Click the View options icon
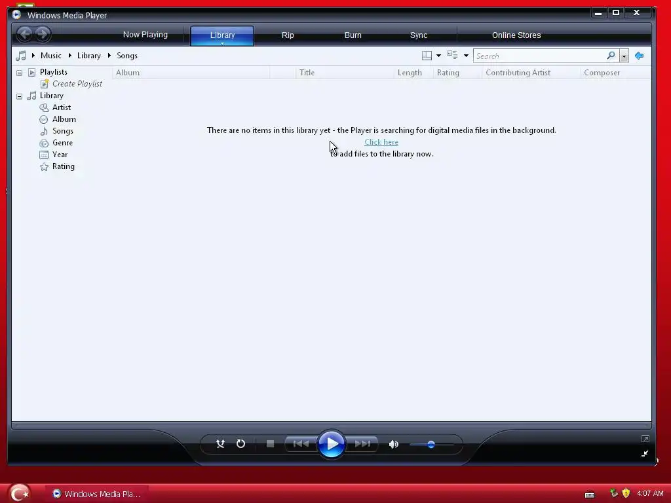 [452, 55]
